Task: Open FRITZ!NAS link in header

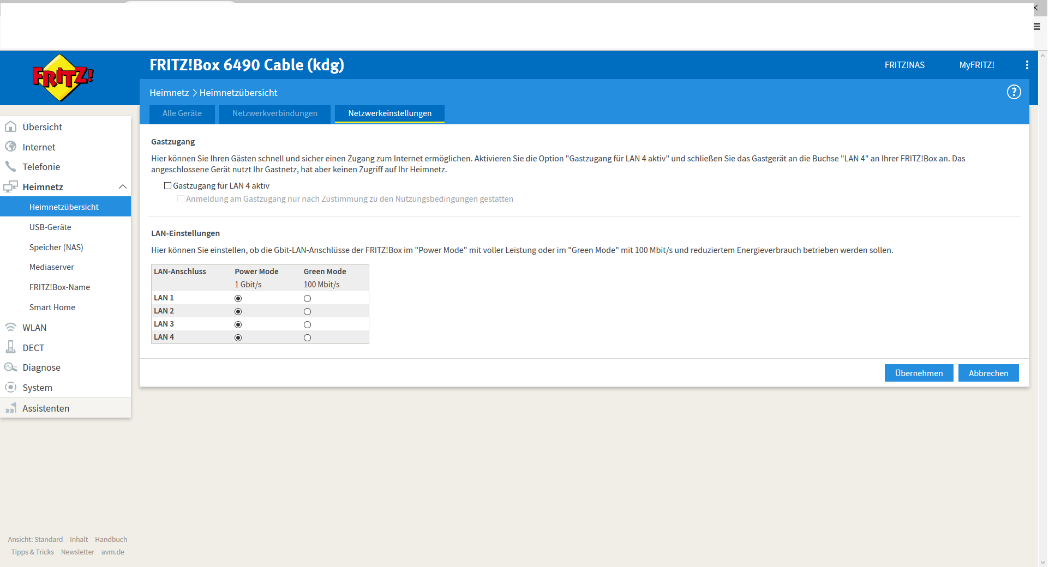Action: coord(904,65)
